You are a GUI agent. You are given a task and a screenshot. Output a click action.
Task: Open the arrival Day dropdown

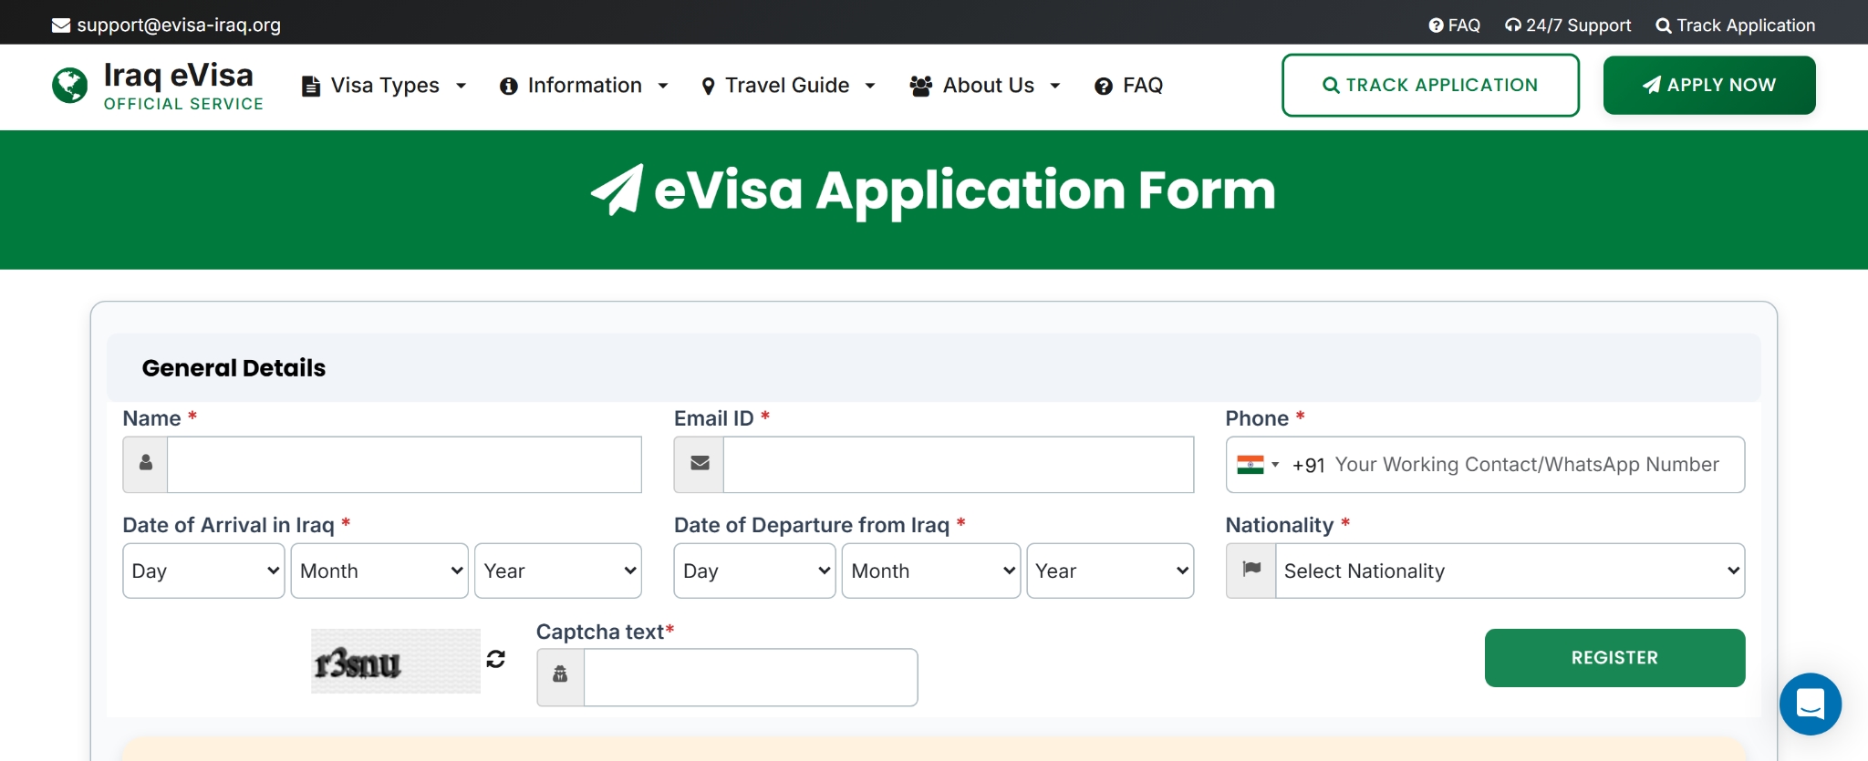203,571
